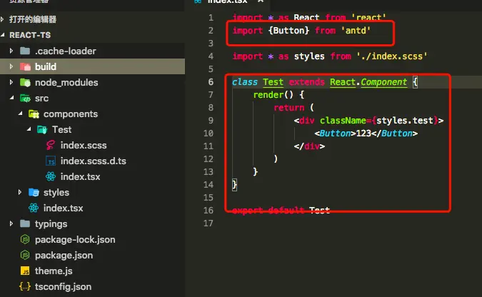Collapse the REACT-TS project section
Screen dimensions: 482x297
pos(2,35)
